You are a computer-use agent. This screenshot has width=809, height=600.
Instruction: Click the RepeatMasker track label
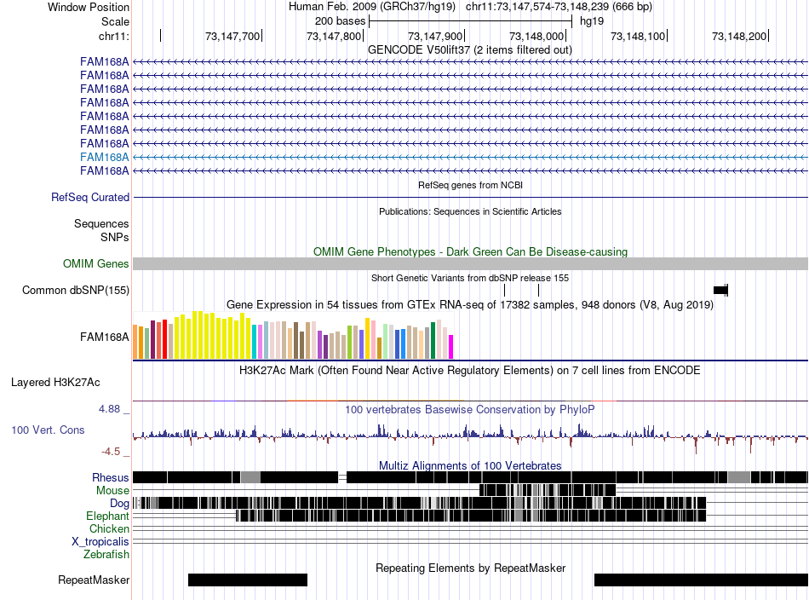[94, 580]
